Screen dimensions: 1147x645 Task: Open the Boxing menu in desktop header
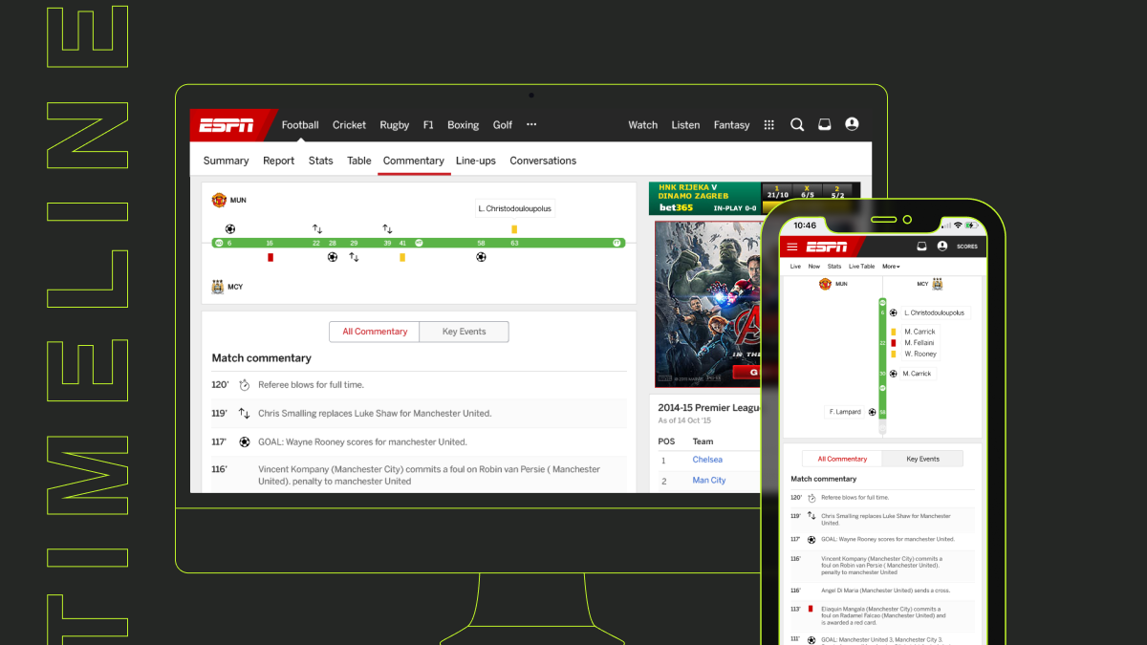point(464,125)
